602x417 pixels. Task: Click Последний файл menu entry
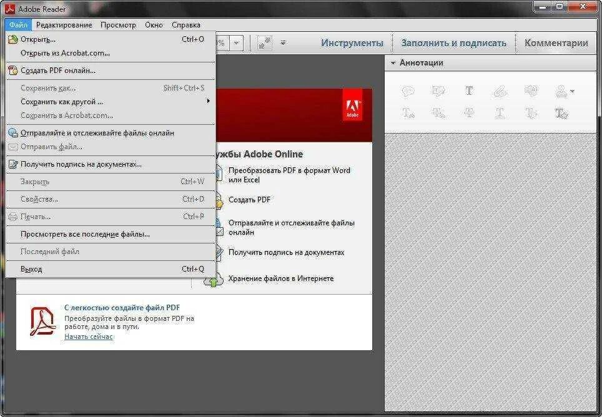[x=111, y=252]
